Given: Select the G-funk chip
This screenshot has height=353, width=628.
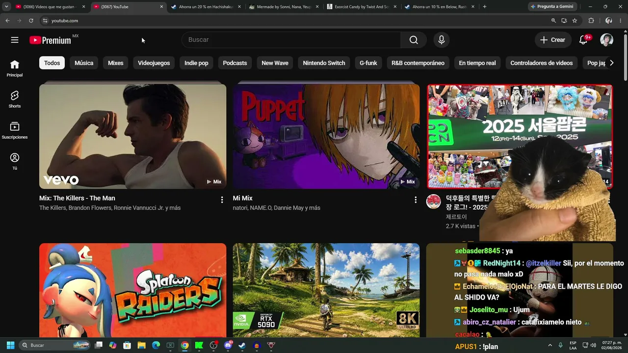Looking at the screenshot, I should click(x=368, y=63).
